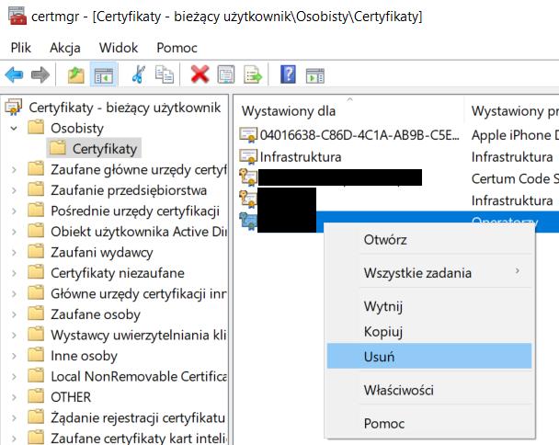
Task: Click the blue Back arrow toolbar icon
Action: coord(15,74)
